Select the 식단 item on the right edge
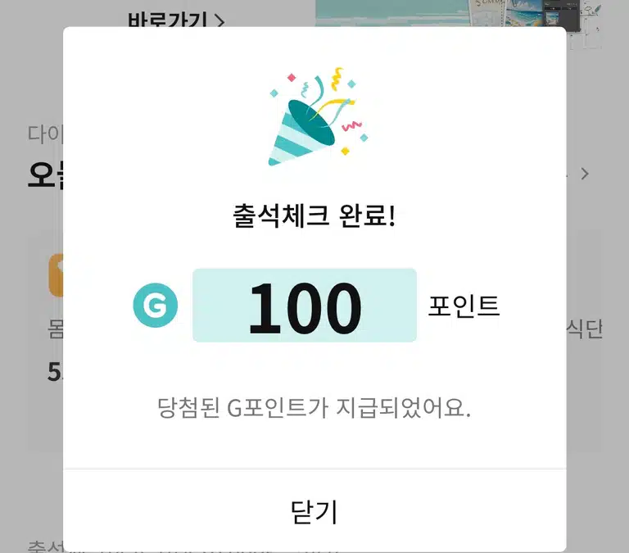 click(x=585, y=329)
